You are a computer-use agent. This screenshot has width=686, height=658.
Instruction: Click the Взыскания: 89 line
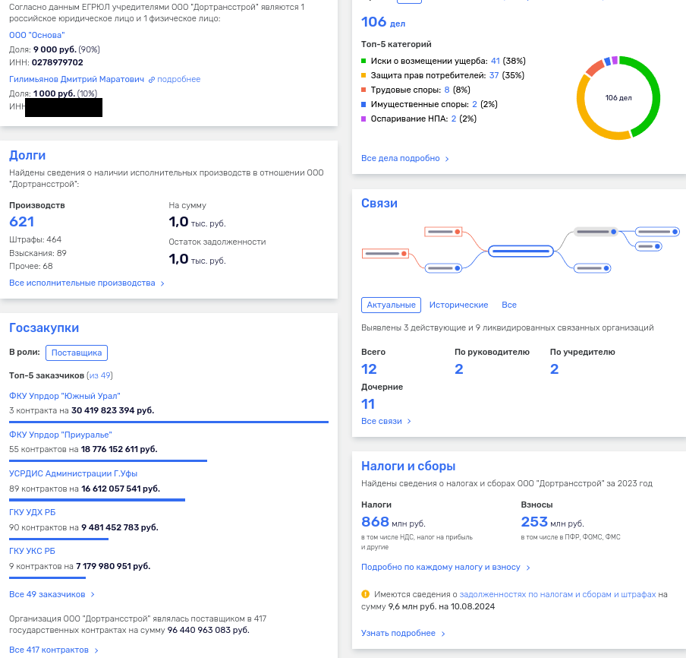[x=38, y=253]
